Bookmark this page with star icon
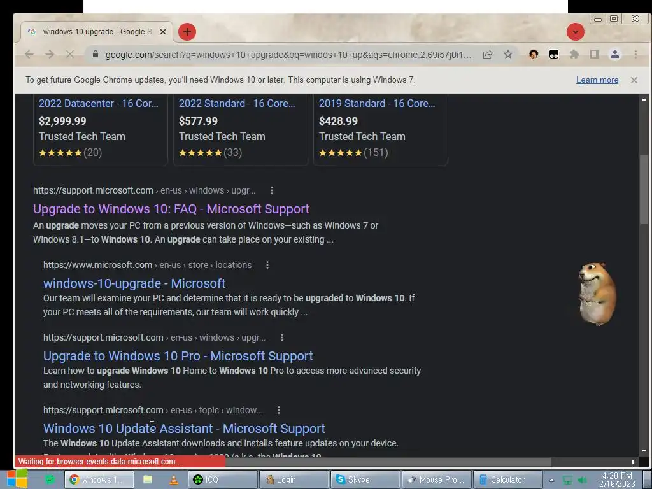 (508, 55)
